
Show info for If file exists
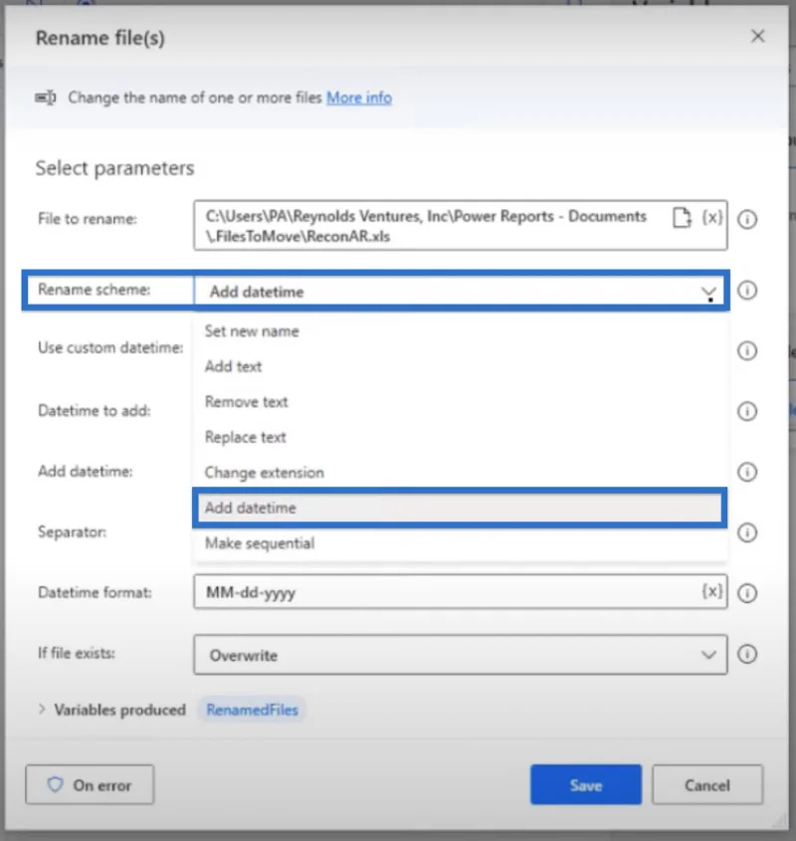(x=747, y=654)
